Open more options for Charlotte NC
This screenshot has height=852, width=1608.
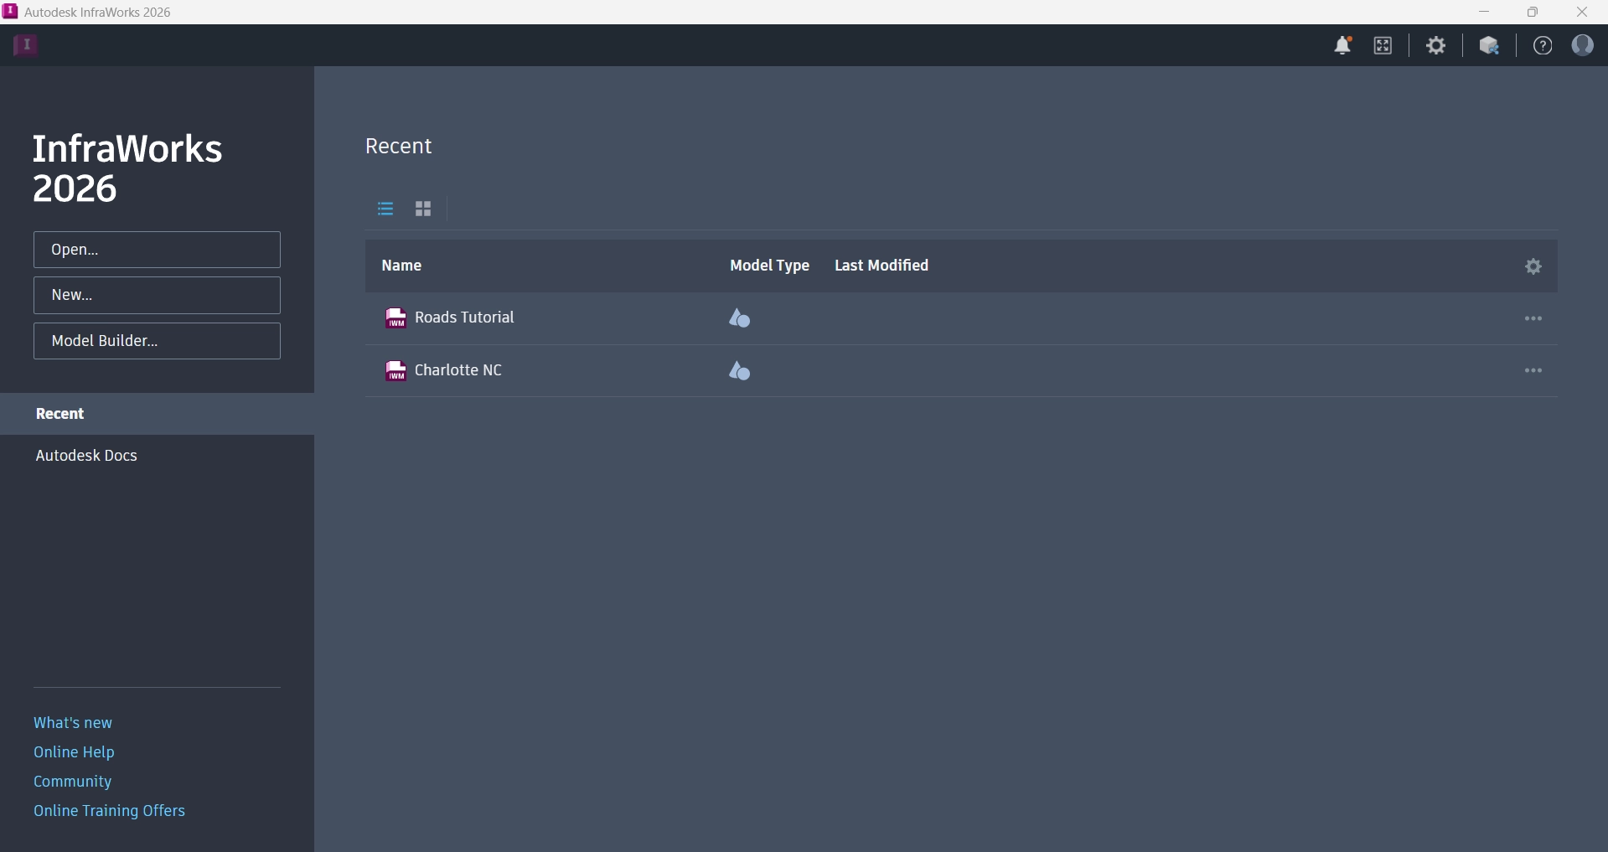[x=1533, y=370]
